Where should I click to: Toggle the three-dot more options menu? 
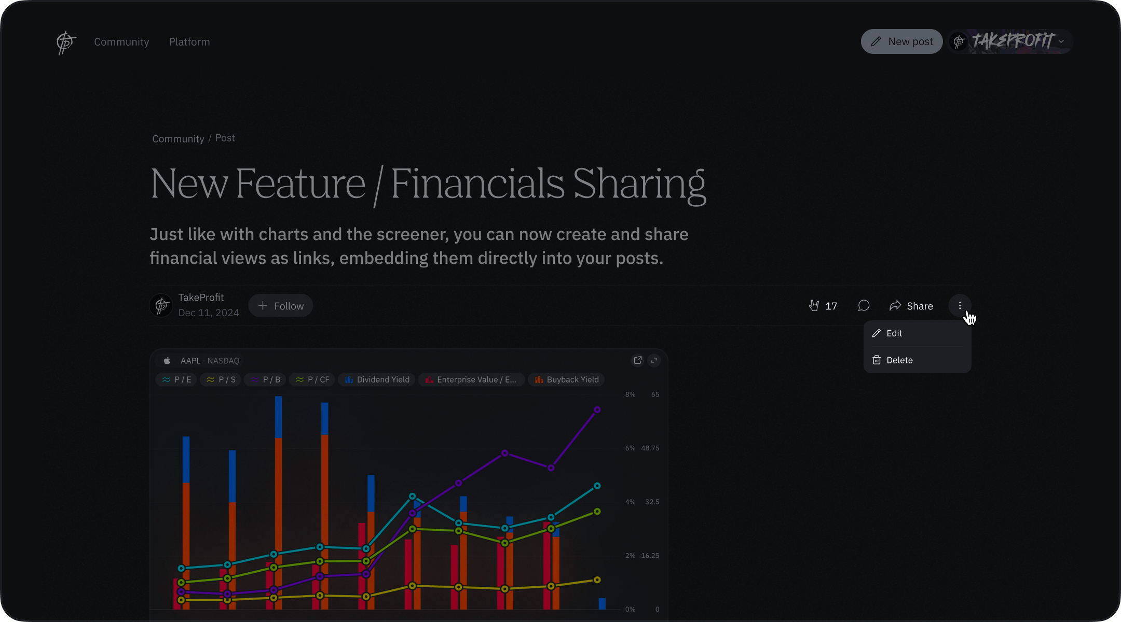click(x=960, y=306)
